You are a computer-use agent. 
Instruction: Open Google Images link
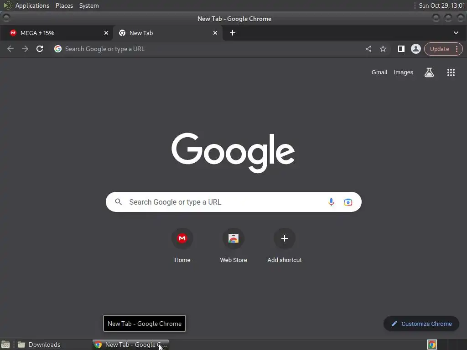click(403, 72)
